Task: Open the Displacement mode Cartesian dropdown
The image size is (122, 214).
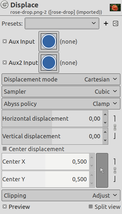Action: pos(61,79)
